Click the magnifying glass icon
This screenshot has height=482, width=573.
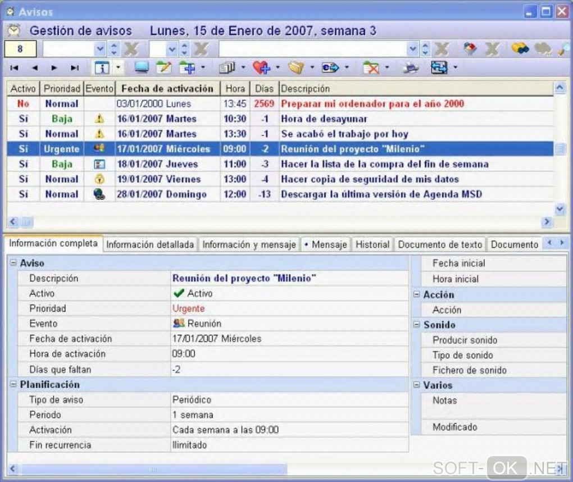coord(565,49)
